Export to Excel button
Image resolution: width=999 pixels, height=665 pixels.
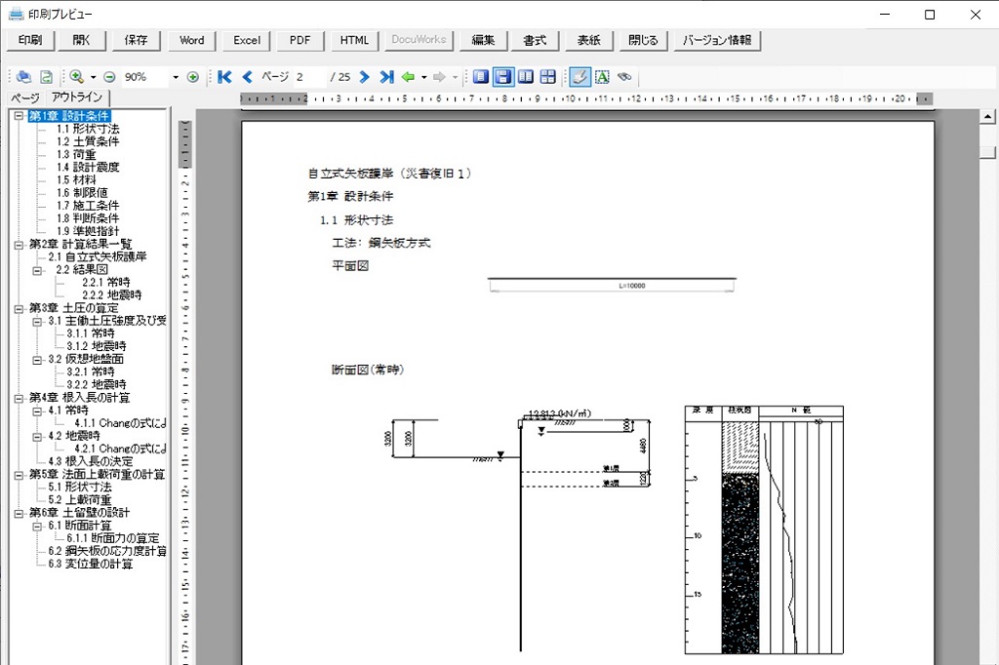coord(247,40)
